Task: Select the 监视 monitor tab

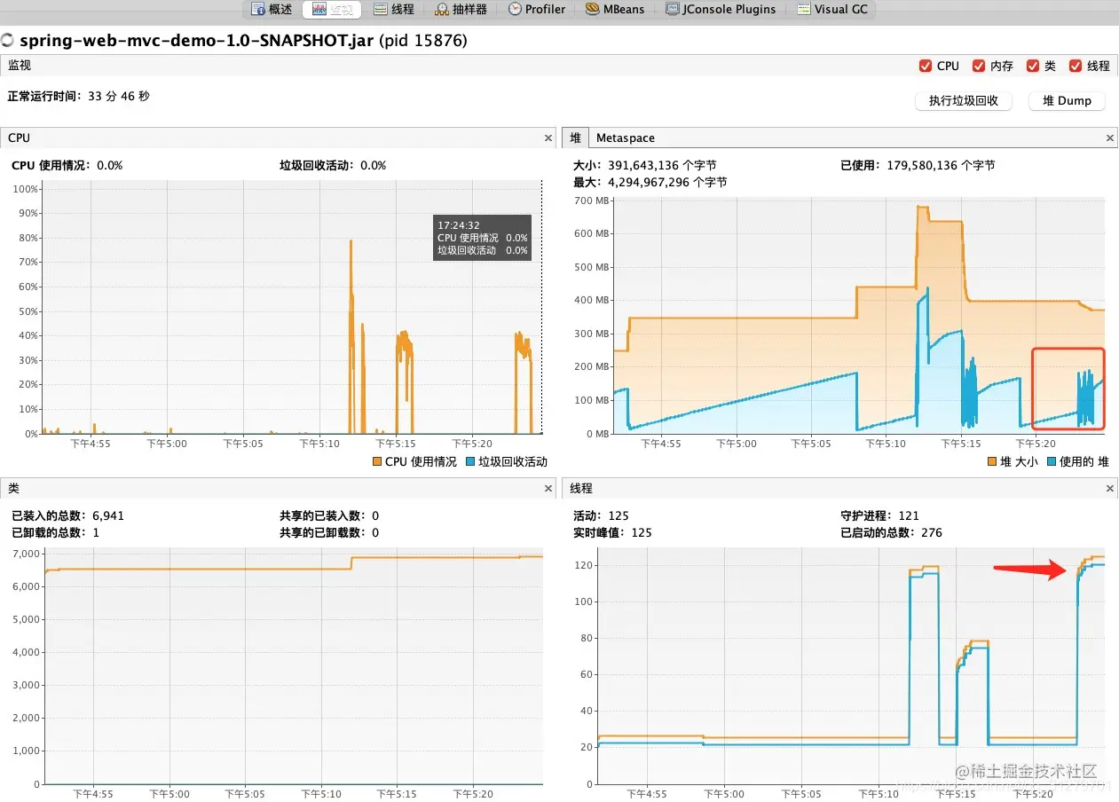Action: [332, 9]
